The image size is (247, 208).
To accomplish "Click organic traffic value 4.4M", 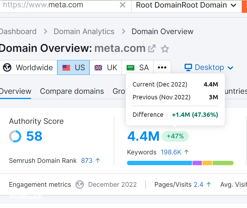I will point(143,136).
